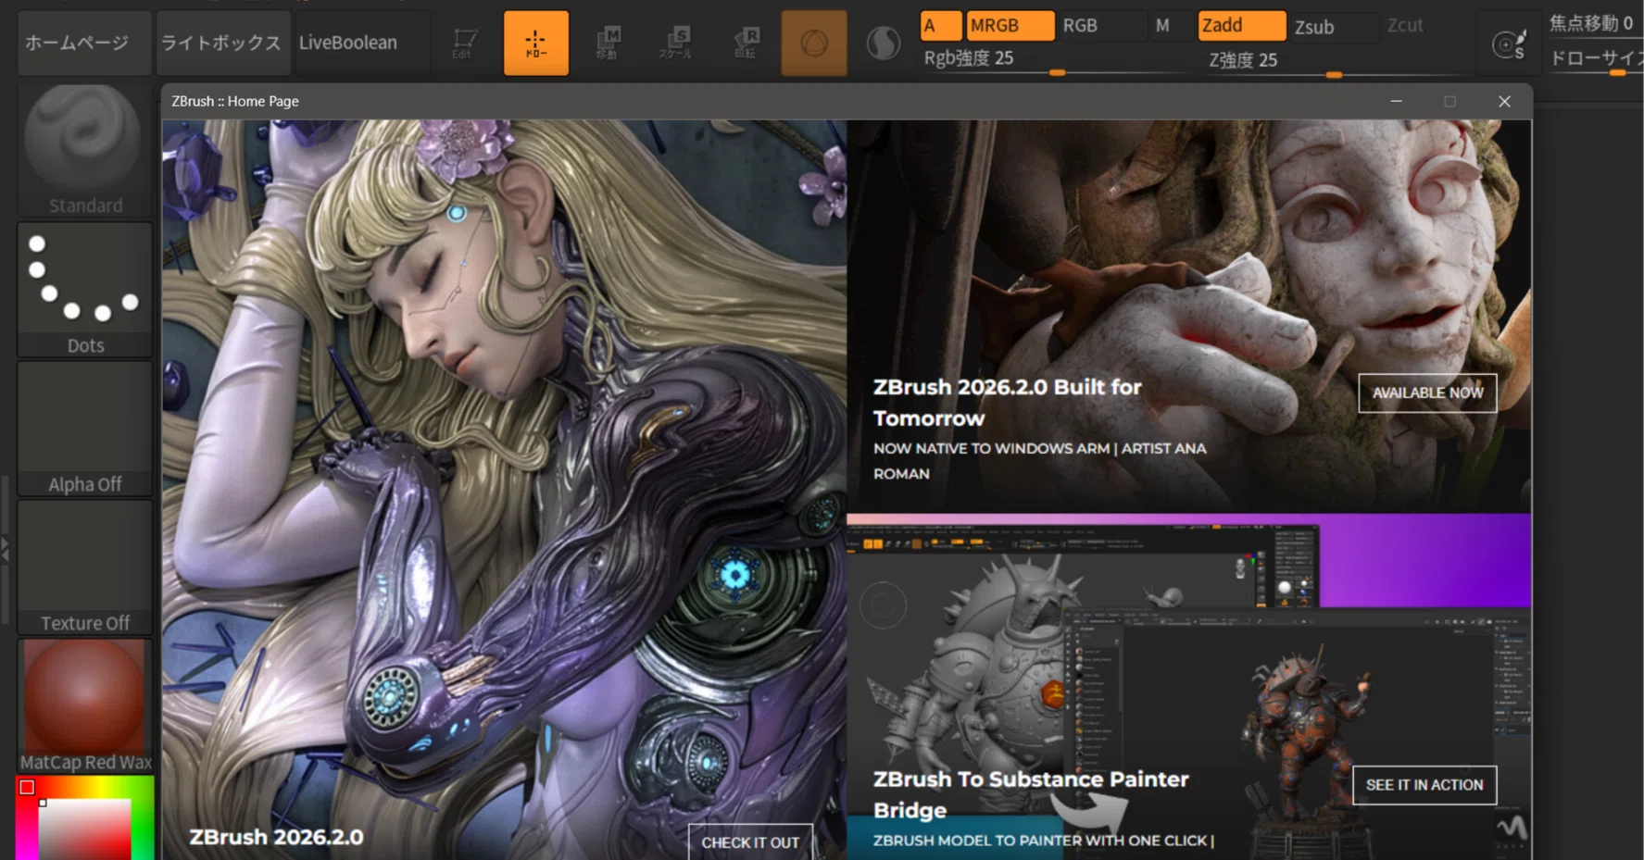Viewport: 1644px width, 860px height.
Task: Enable the MRGB paint mode
Action: click(x=1010, y=26)
